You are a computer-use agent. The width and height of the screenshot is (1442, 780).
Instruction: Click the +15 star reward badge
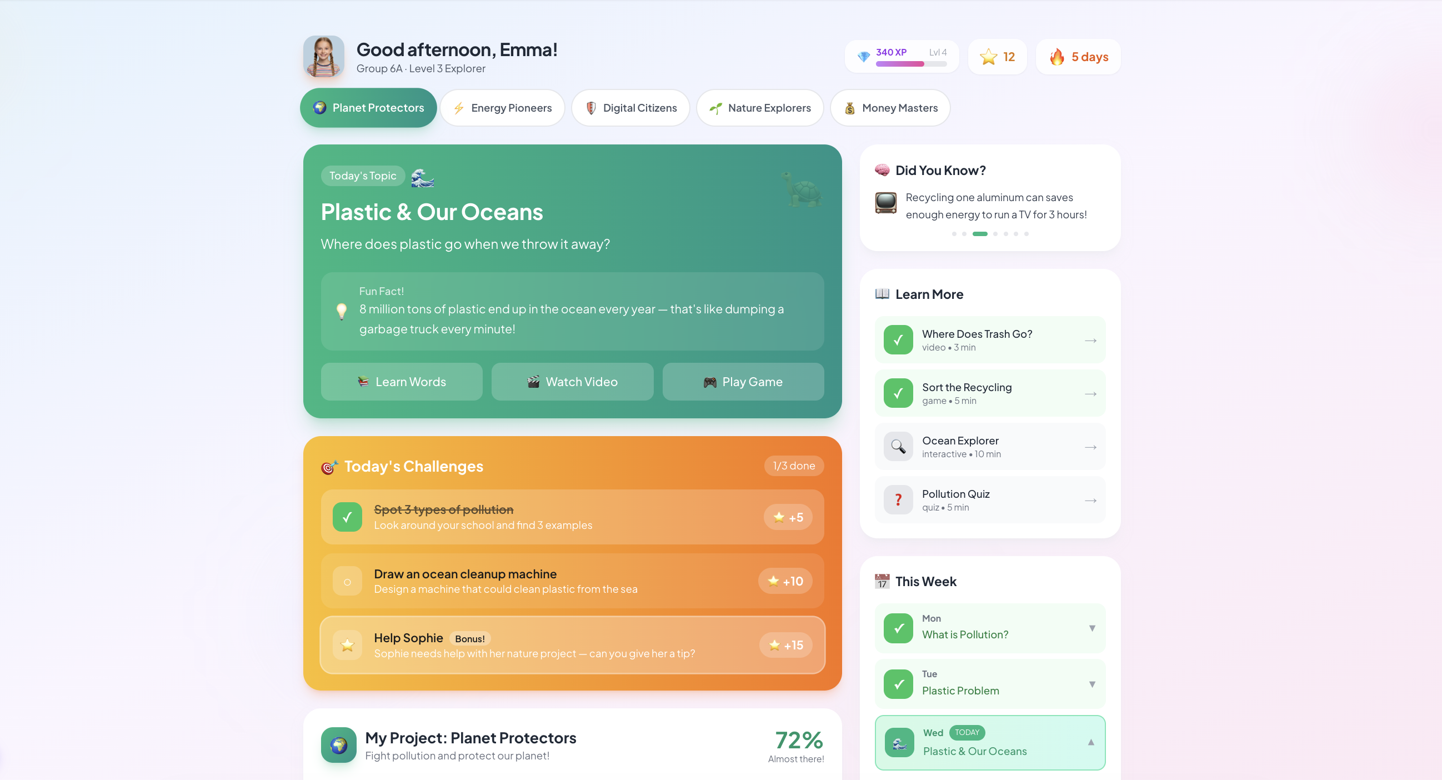point(785,645)
